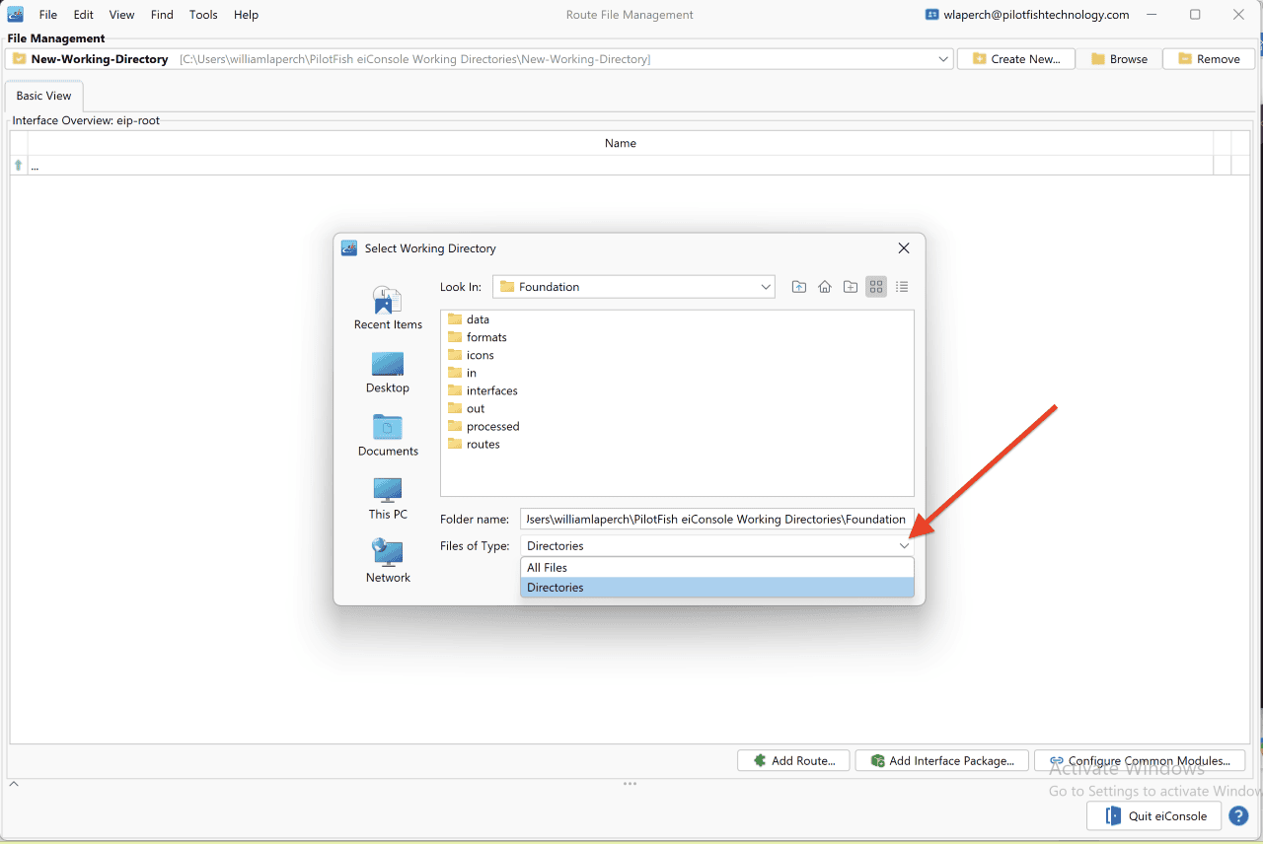Select the out folder
The height and width of the screenshot is (844, 1263).
click(466, 408)
